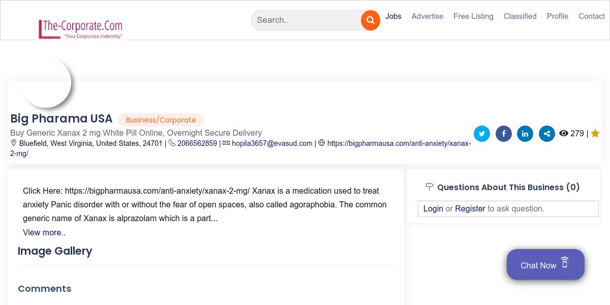610x305 pixels.
Task: Click Bluefield, West Virginia address text
Action: [91, 143]
